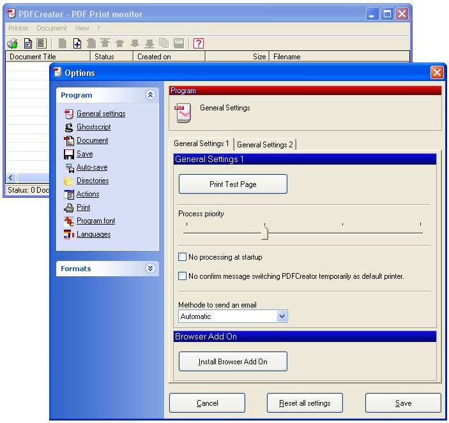Open the Document menu in the menu bar
This screenshot has height=423, width=449.
52,28
